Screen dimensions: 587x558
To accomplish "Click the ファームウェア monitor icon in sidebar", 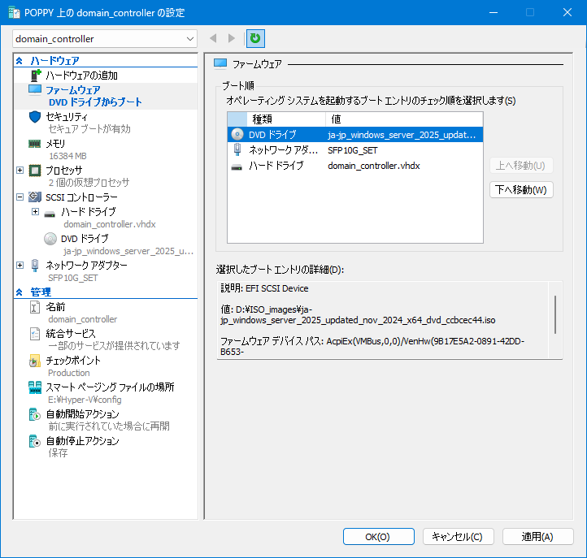I will pos(35,90).
